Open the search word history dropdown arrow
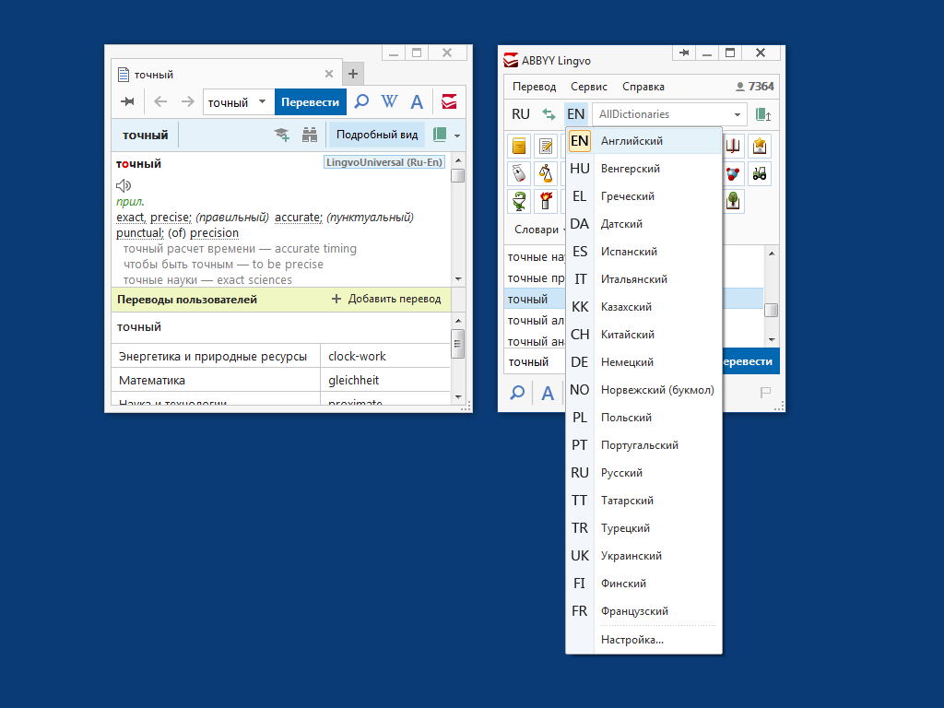The image size is (944, 708). click(262, 102)
